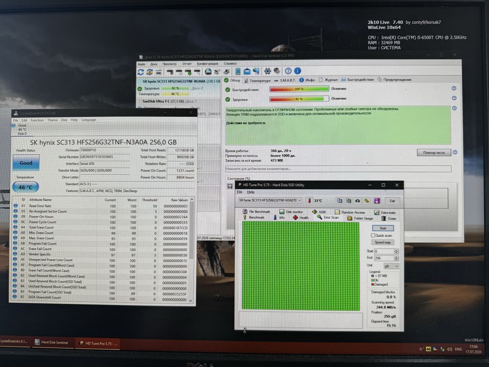The height and width of the screenshot is (367, 489).
Task: Enable Quick scan checkbox in HD Tune
Action: tap(373, 235)
